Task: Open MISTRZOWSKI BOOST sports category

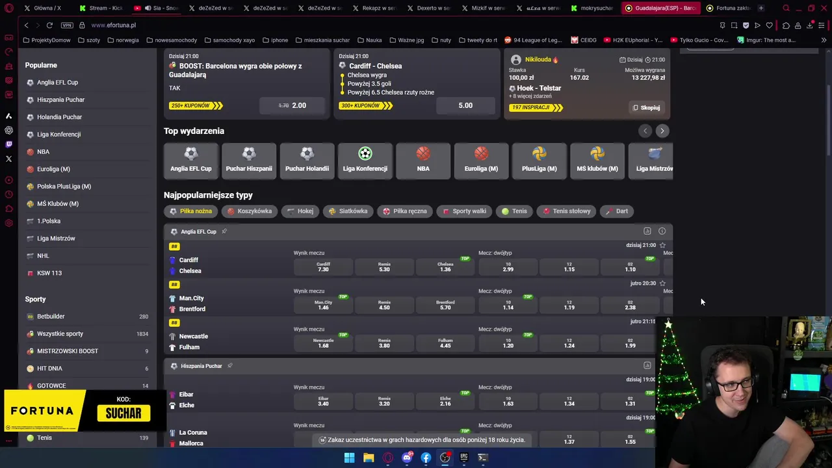Action: [68, 351]
